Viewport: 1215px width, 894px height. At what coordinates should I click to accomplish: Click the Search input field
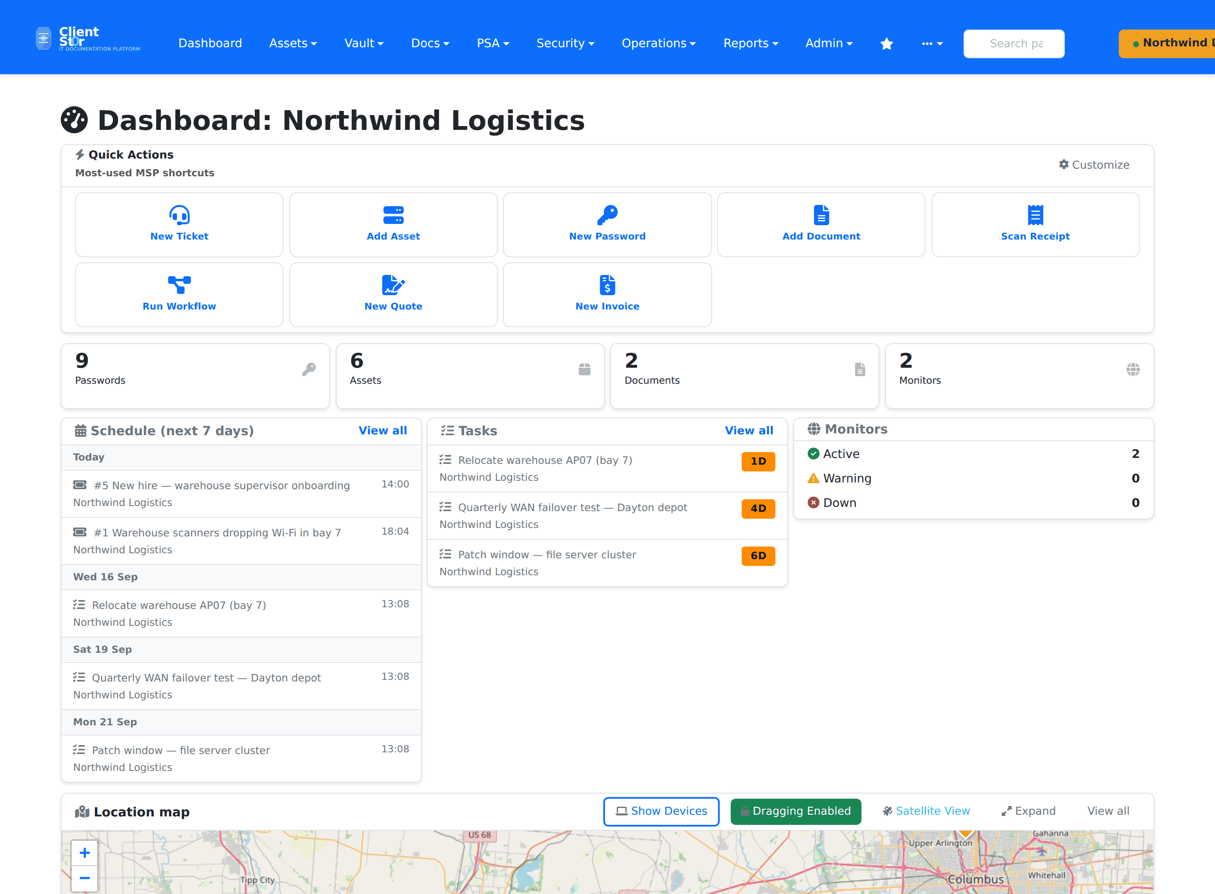click(1014, 43)
